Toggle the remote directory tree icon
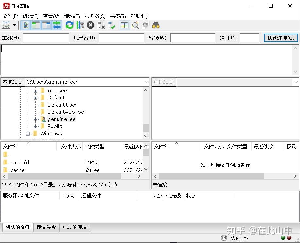Image resolution: width=300 pixels, height=243 pixels. 46,25
